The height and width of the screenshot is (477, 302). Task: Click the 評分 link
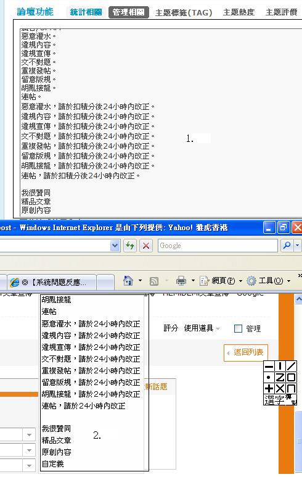click(171, 328)
